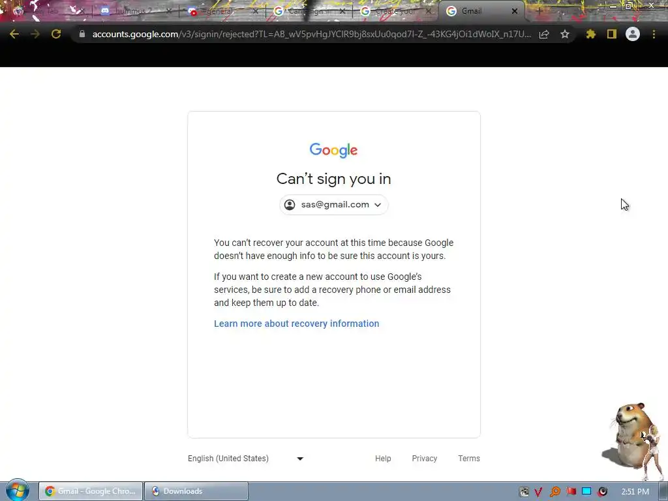Click the cyan monitor tray icon
Viewport: 668px width, 501px height.
point(586,492)
